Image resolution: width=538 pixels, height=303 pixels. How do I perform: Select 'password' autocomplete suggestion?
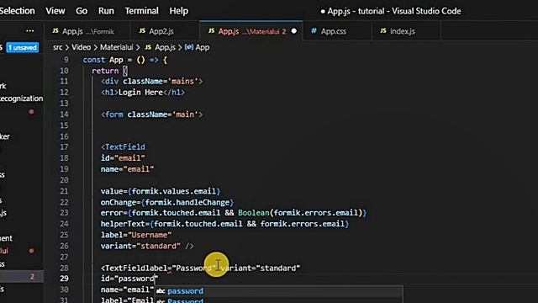point(278,291)
